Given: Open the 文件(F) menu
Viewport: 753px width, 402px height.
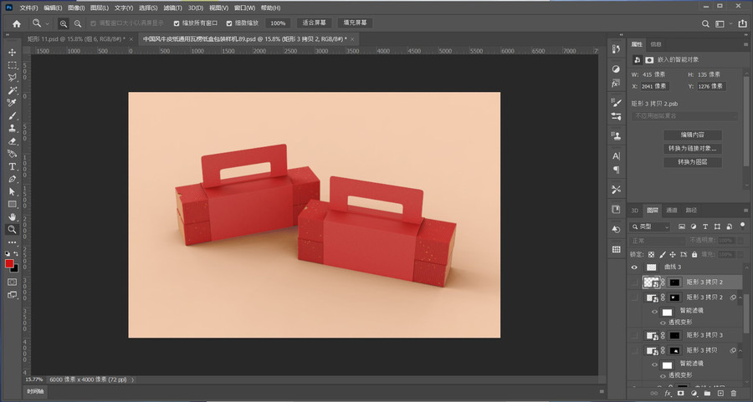Looking at the screenshot, I should pos(28,8).
